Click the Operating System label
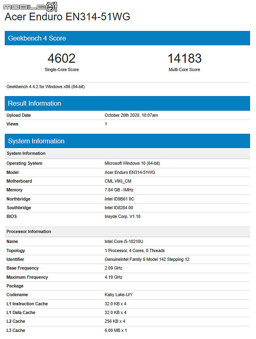This screenshot has height=339, width=256. pyautogui.click(x=24, y=163)
